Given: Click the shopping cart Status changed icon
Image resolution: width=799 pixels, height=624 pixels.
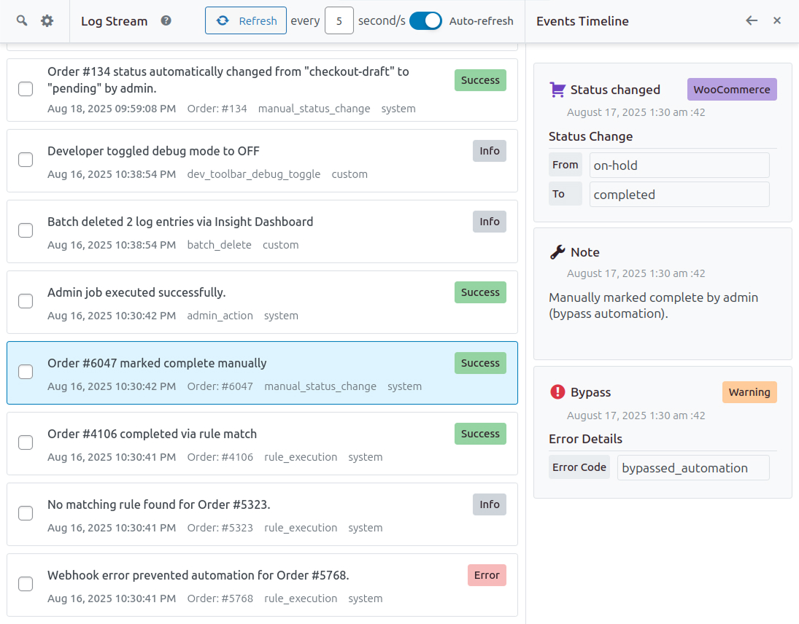Looking at the screenshot, I should (x=557, y=90).
